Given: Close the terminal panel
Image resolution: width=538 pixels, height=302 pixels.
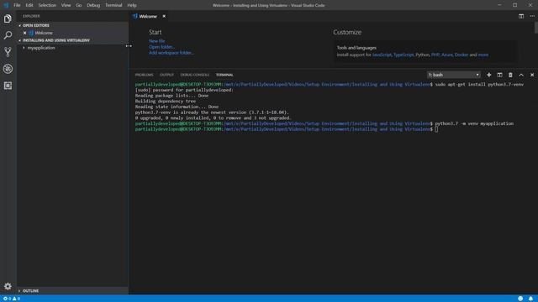Looking at the screenshot, I should pos(532,75).
